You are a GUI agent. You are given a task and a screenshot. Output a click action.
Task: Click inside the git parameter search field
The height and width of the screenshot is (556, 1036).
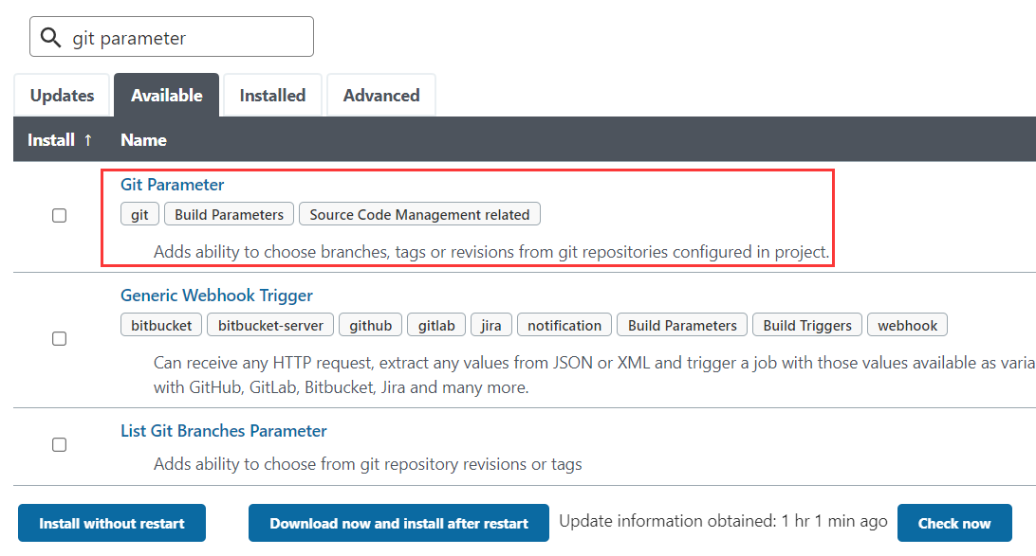(x=190, y=36)
